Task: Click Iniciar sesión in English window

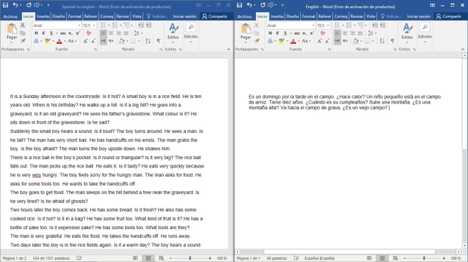Action: [x=418, y=16]
